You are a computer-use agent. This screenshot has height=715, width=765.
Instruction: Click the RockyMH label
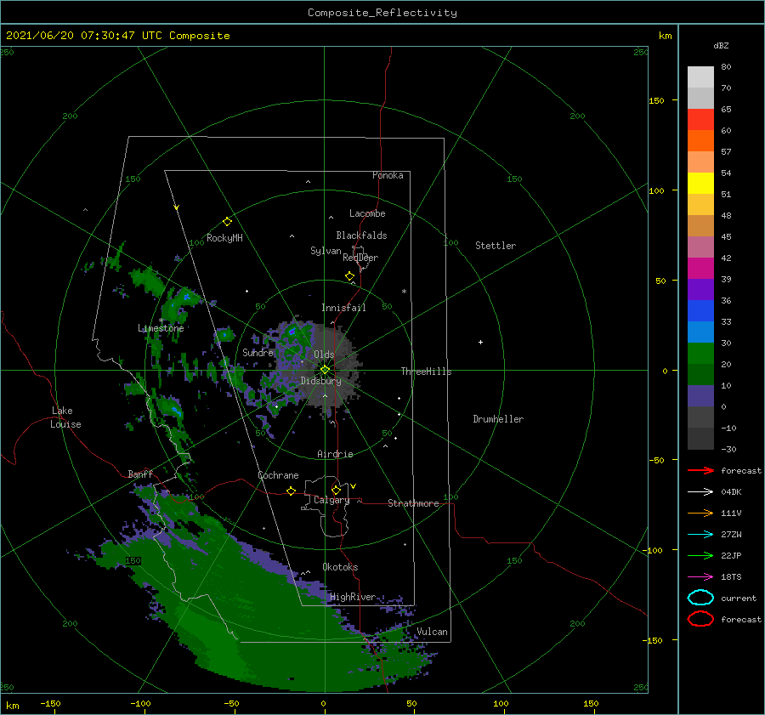click(x=224, y=238)
